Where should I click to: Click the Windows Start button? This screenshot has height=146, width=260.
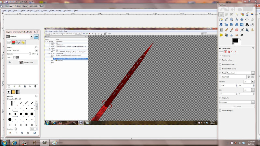tap(4, 142)
